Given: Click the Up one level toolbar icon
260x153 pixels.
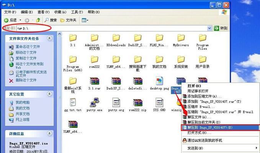Looking at the screenshot, I should (x=38, y=20).
